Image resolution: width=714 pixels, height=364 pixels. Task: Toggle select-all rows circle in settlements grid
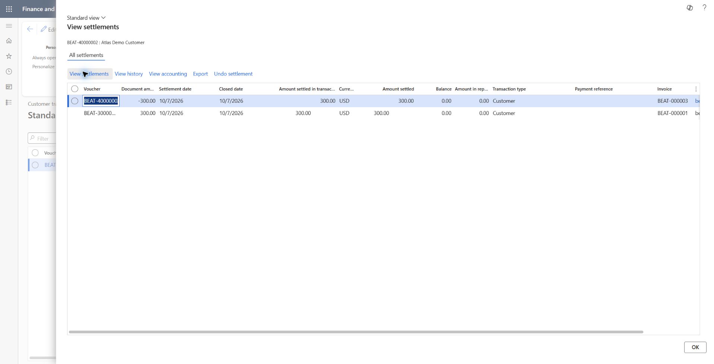(x=75, y=89)
